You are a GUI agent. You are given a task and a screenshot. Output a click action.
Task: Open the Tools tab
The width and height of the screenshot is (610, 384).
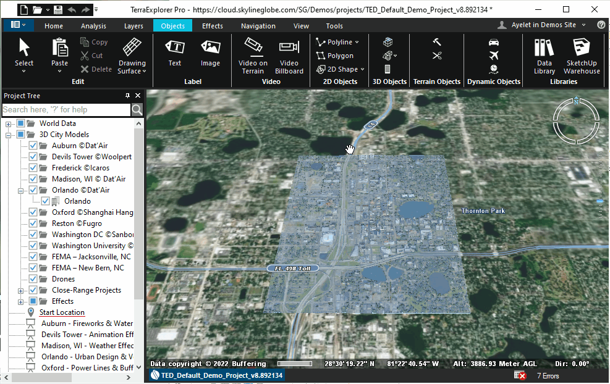pyautogui.click(x=334, y=26)
